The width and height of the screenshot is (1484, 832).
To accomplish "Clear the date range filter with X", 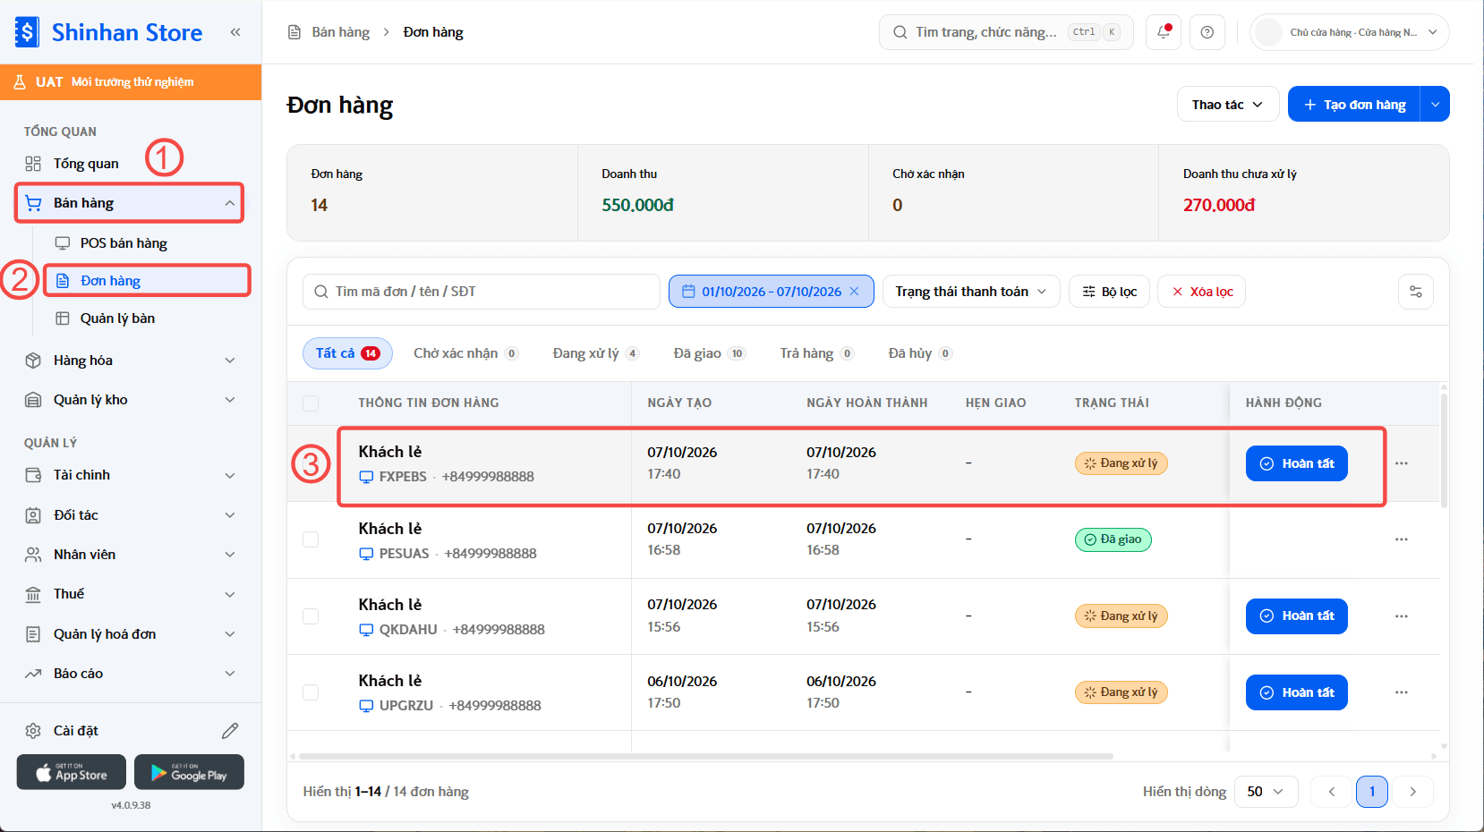I will 854,292.
